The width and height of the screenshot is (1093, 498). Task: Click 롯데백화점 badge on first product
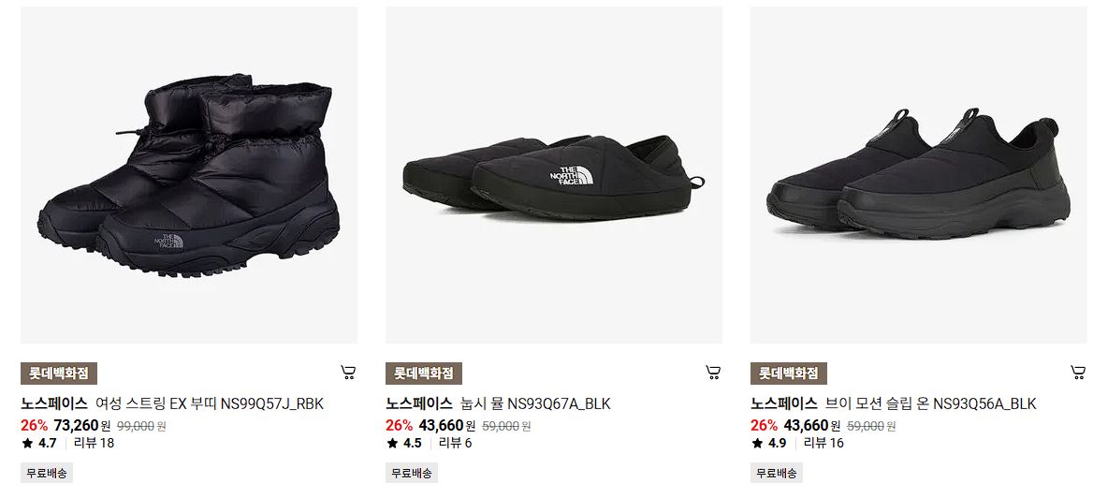59,373
